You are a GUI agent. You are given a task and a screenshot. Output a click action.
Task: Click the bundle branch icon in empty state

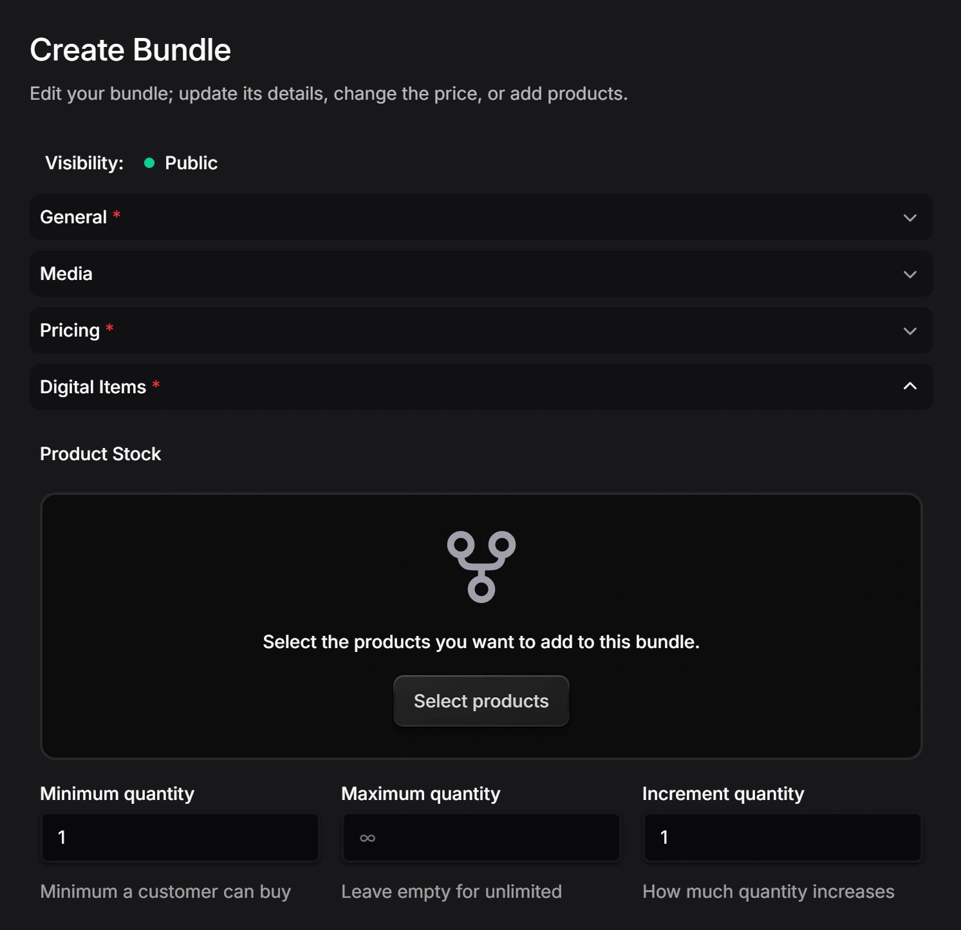pyautogui.click(x=481, y=566)
